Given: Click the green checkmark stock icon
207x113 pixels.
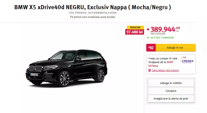Looking at the screenshot, I should (148, 38).
